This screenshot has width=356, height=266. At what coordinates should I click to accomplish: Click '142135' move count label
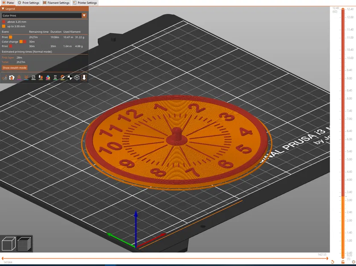pos(322,255)
